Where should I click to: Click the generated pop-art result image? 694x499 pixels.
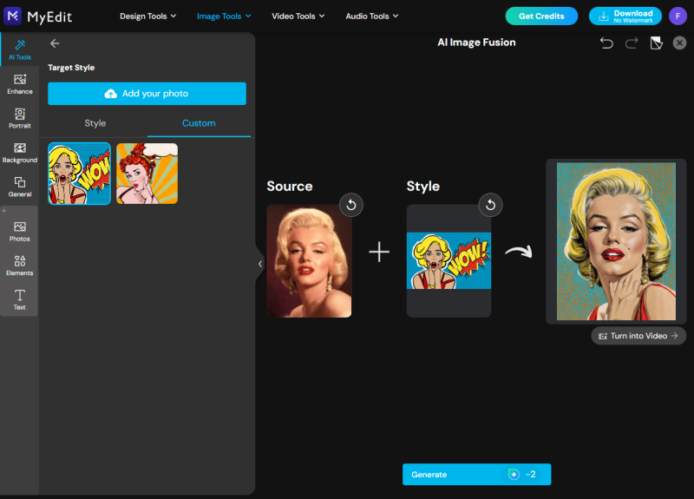tap(616, 241)
